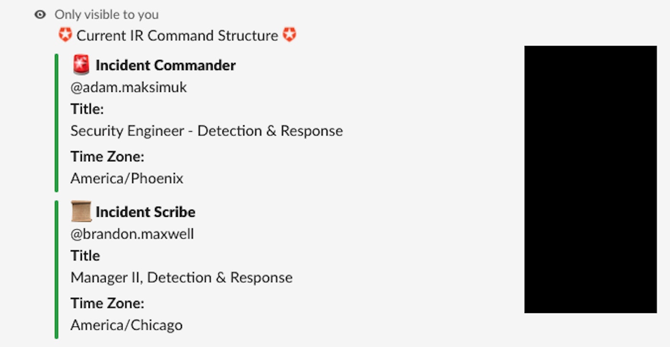Click the 'Incident Scribe' heading
This screenshot has width=670, height=347.
pos(145,212)
